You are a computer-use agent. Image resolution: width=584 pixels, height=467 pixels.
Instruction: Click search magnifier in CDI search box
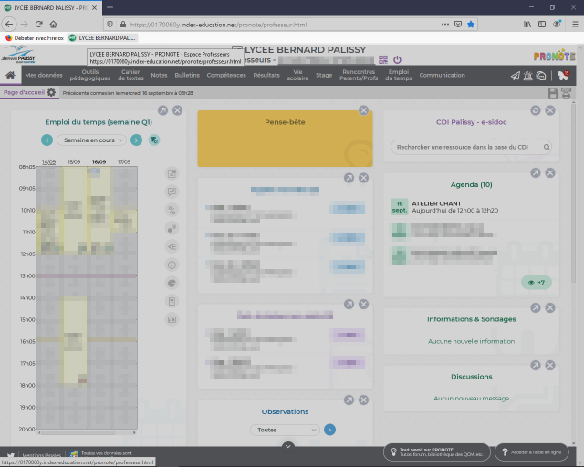(x=547, y=147)
